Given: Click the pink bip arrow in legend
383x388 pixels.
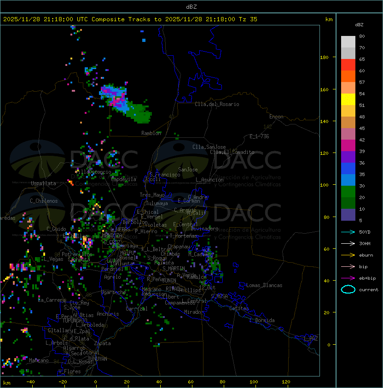Looking at the screenshot, I should (x=348, y=266).
